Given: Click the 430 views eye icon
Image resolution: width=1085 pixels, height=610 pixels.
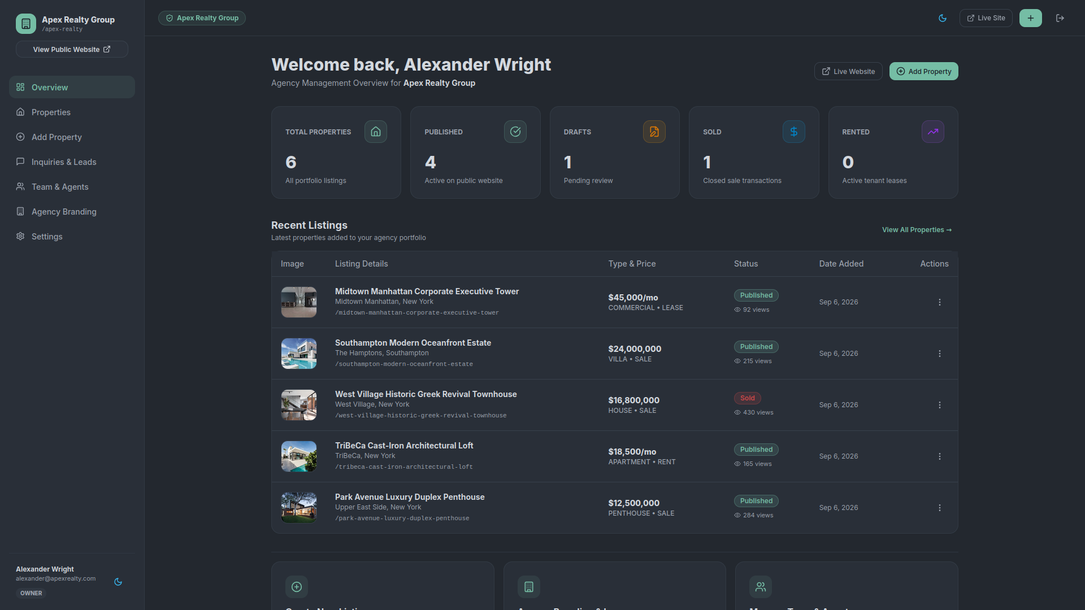Looking at the screenshot, I should pyautogui.click(x=737, y=412).
